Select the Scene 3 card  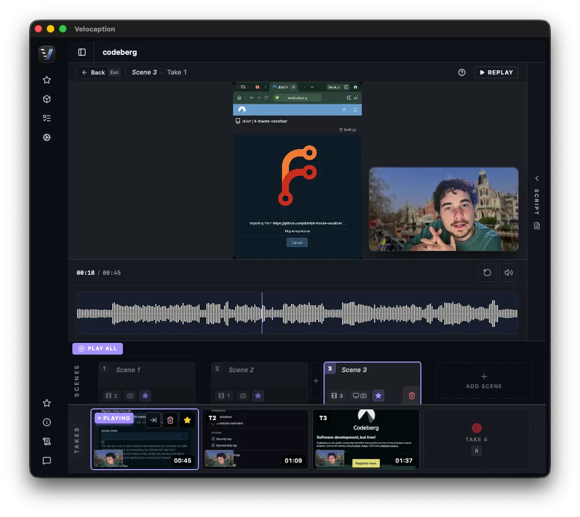[372, 383]
